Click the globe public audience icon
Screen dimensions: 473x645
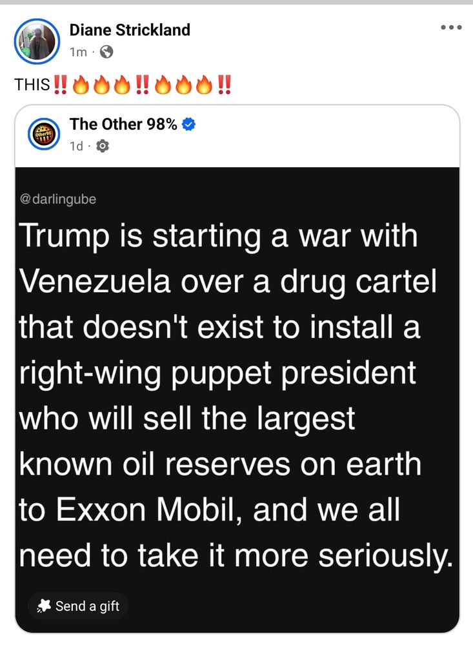coord(106,52)
